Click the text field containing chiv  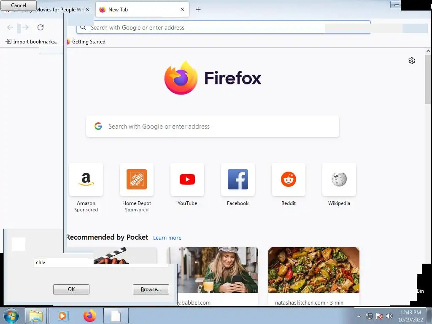click(63, 262)
